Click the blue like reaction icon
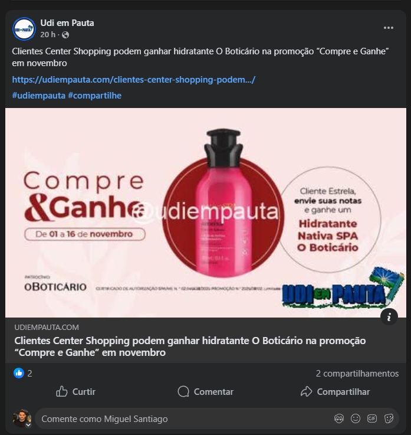 19,373
